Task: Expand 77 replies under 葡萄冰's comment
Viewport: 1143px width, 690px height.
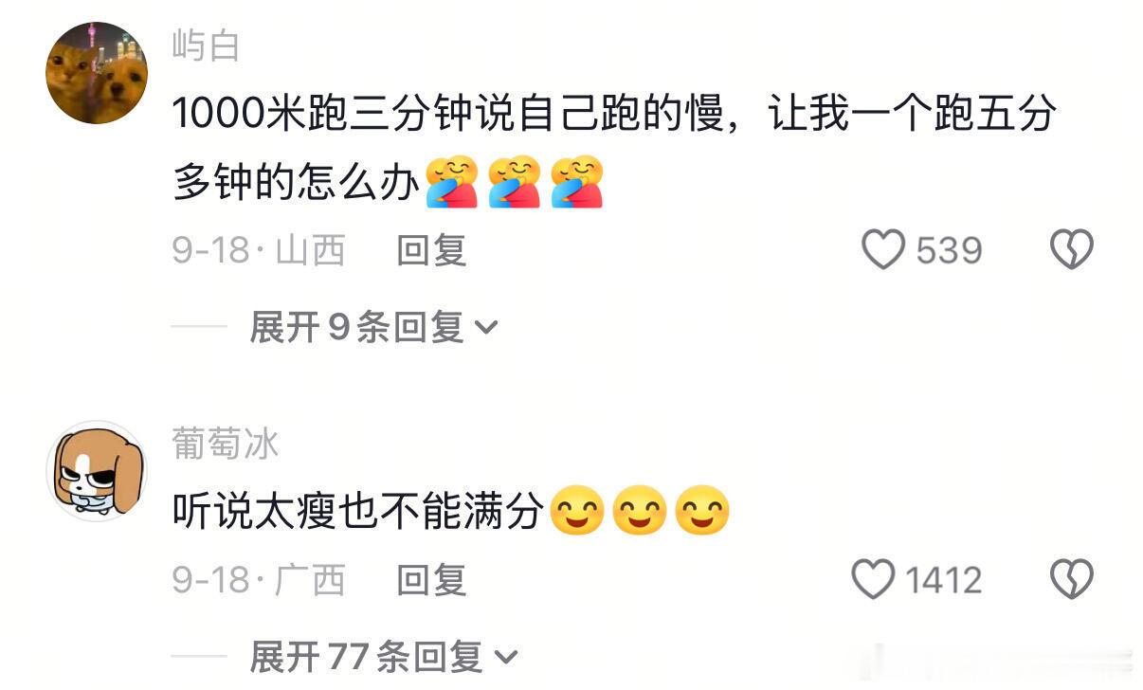Action: tap(384, 656)
